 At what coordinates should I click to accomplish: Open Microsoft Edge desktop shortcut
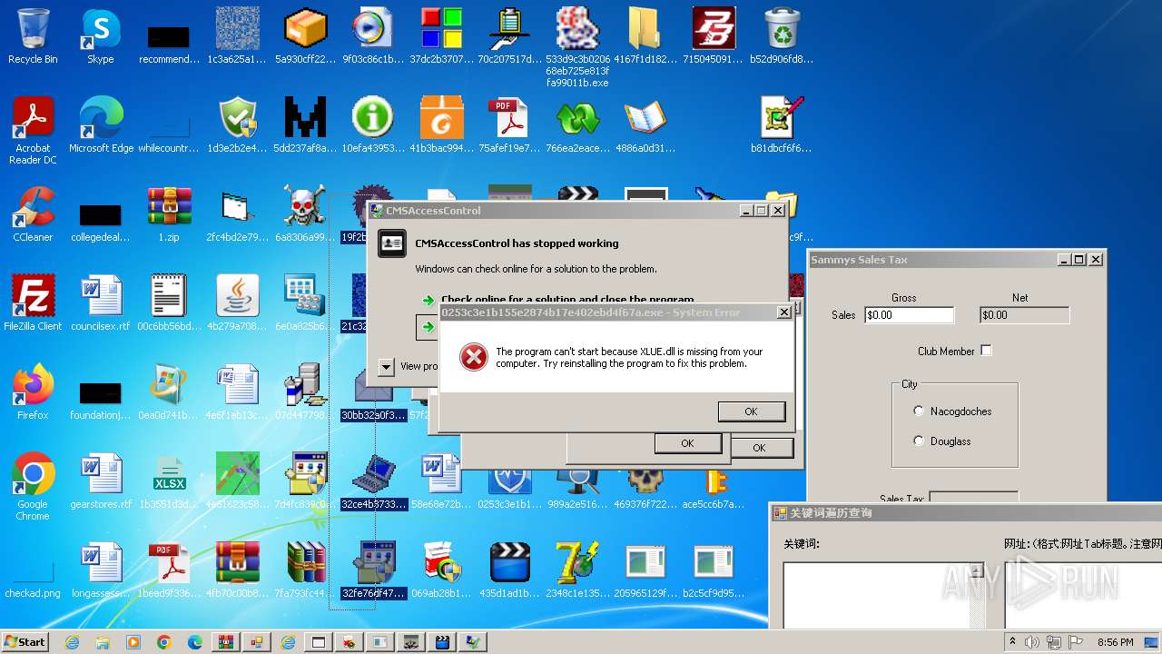[x=101, y=124]
